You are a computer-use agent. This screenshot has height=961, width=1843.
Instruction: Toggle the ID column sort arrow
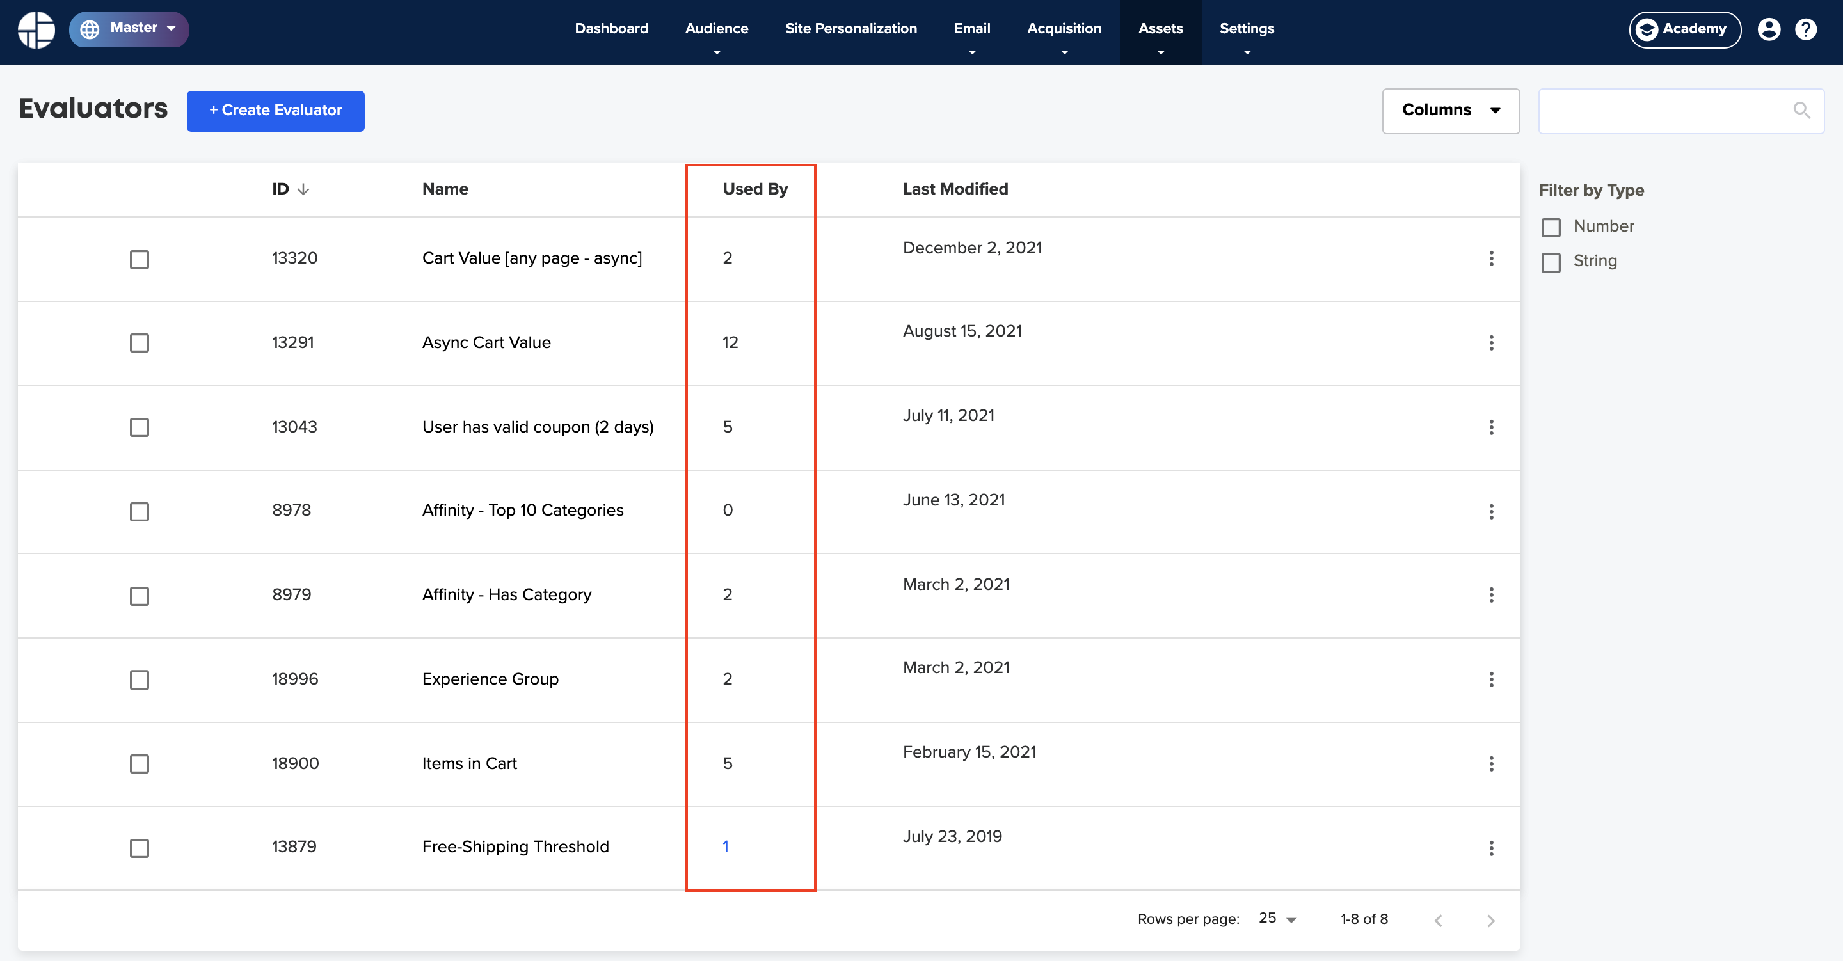(x=303, y=189)
